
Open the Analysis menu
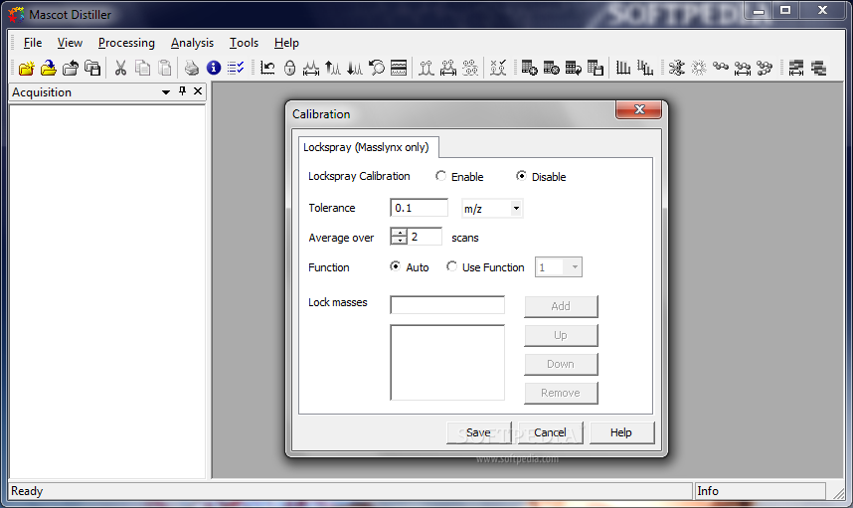[192, 43]
